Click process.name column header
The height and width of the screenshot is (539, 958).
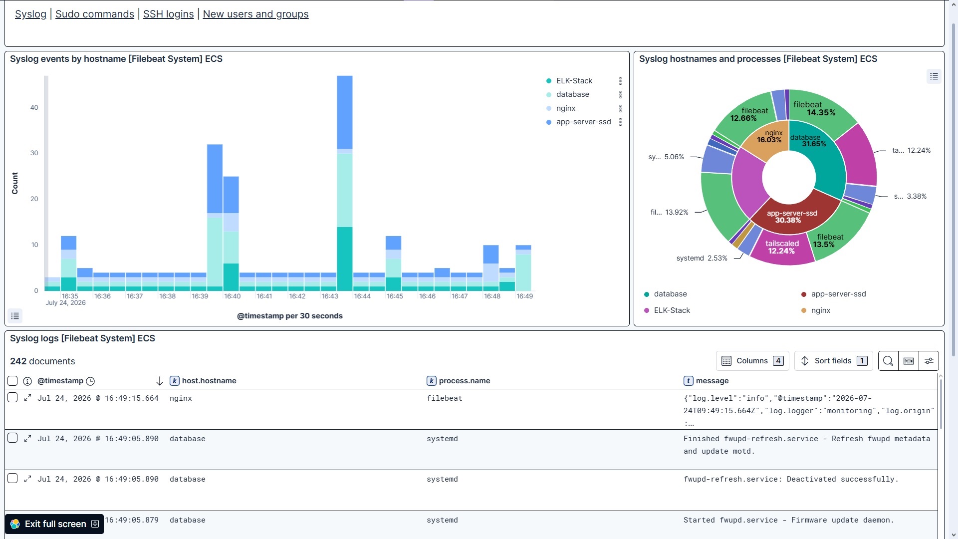[465, 381]
